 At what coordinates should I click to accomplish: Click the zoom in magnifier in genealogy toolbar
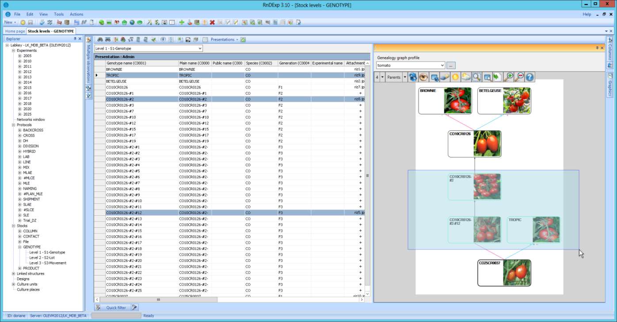(509, 77)
